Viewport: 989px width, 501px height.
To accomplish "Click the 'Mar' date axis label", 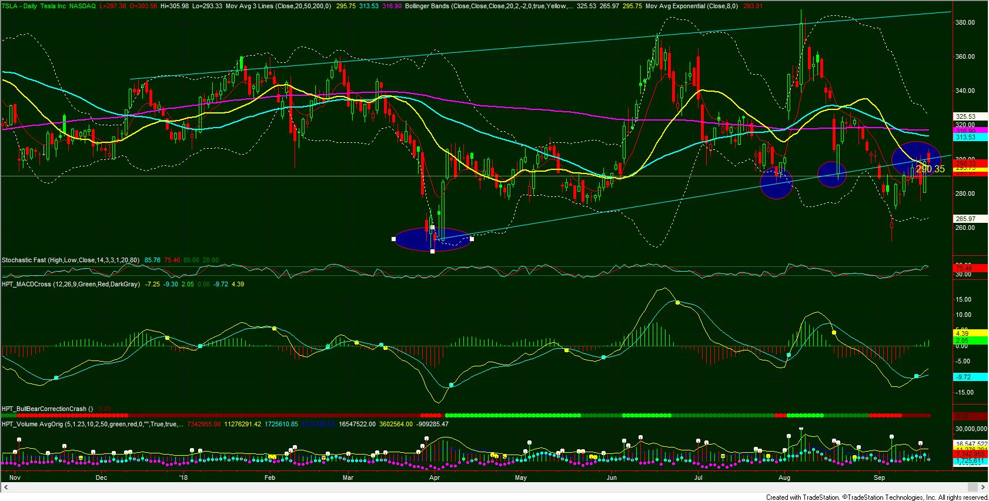I will [348, 477].
